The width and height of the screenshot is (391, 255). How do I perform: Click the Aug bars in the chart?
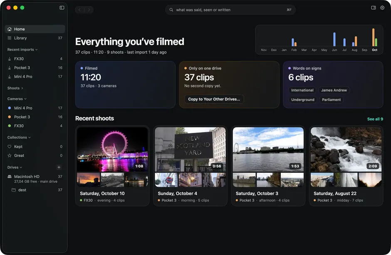click(x=354, y=42)
